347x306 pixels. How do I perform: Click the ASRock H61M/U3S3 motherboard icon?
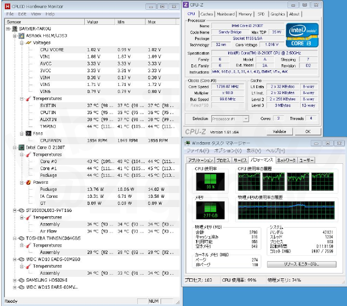[x=22, y=36]
